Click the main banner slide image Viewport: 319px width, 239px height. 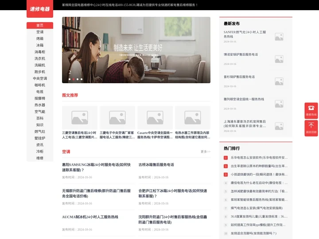136,50
